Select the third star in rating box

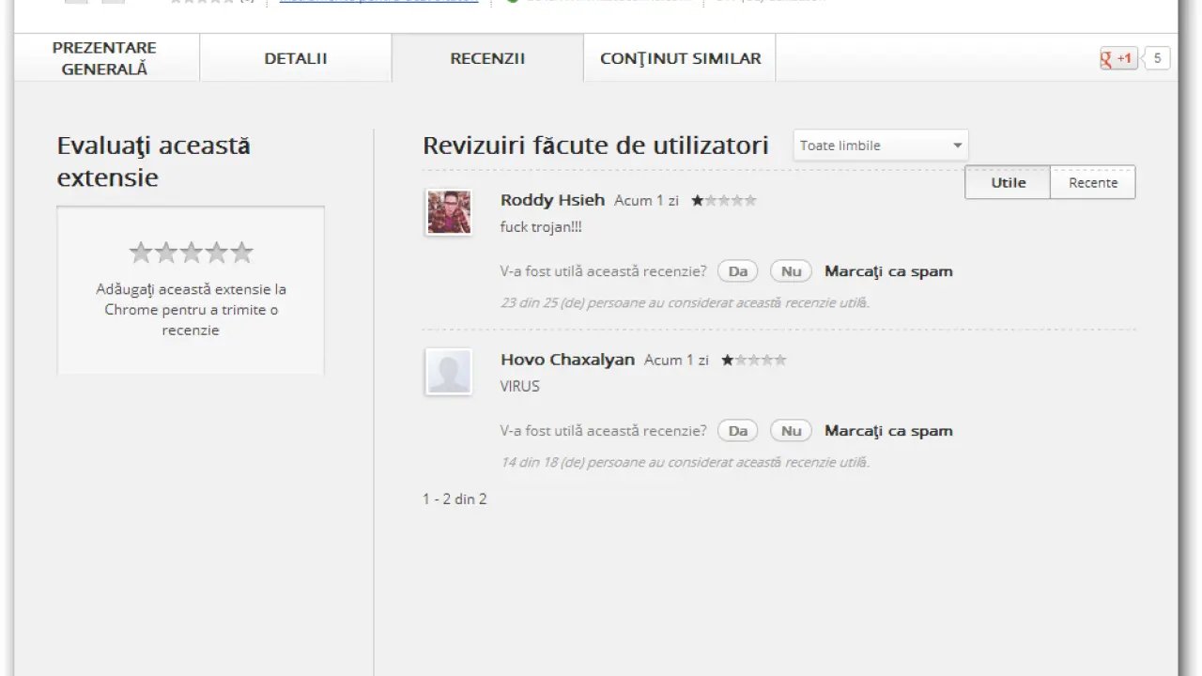click(x=192, y=253)
